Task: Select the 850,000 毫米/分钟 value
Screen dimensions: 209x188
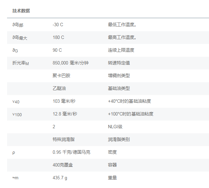Action: click(71, 63)
